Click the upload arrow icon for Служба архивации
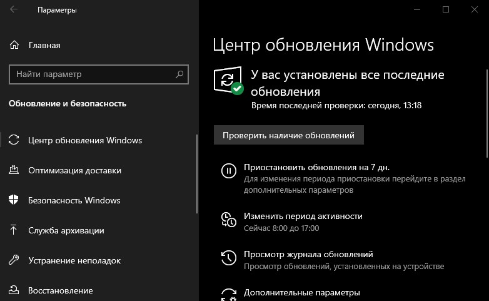 (x=13, y=230)
